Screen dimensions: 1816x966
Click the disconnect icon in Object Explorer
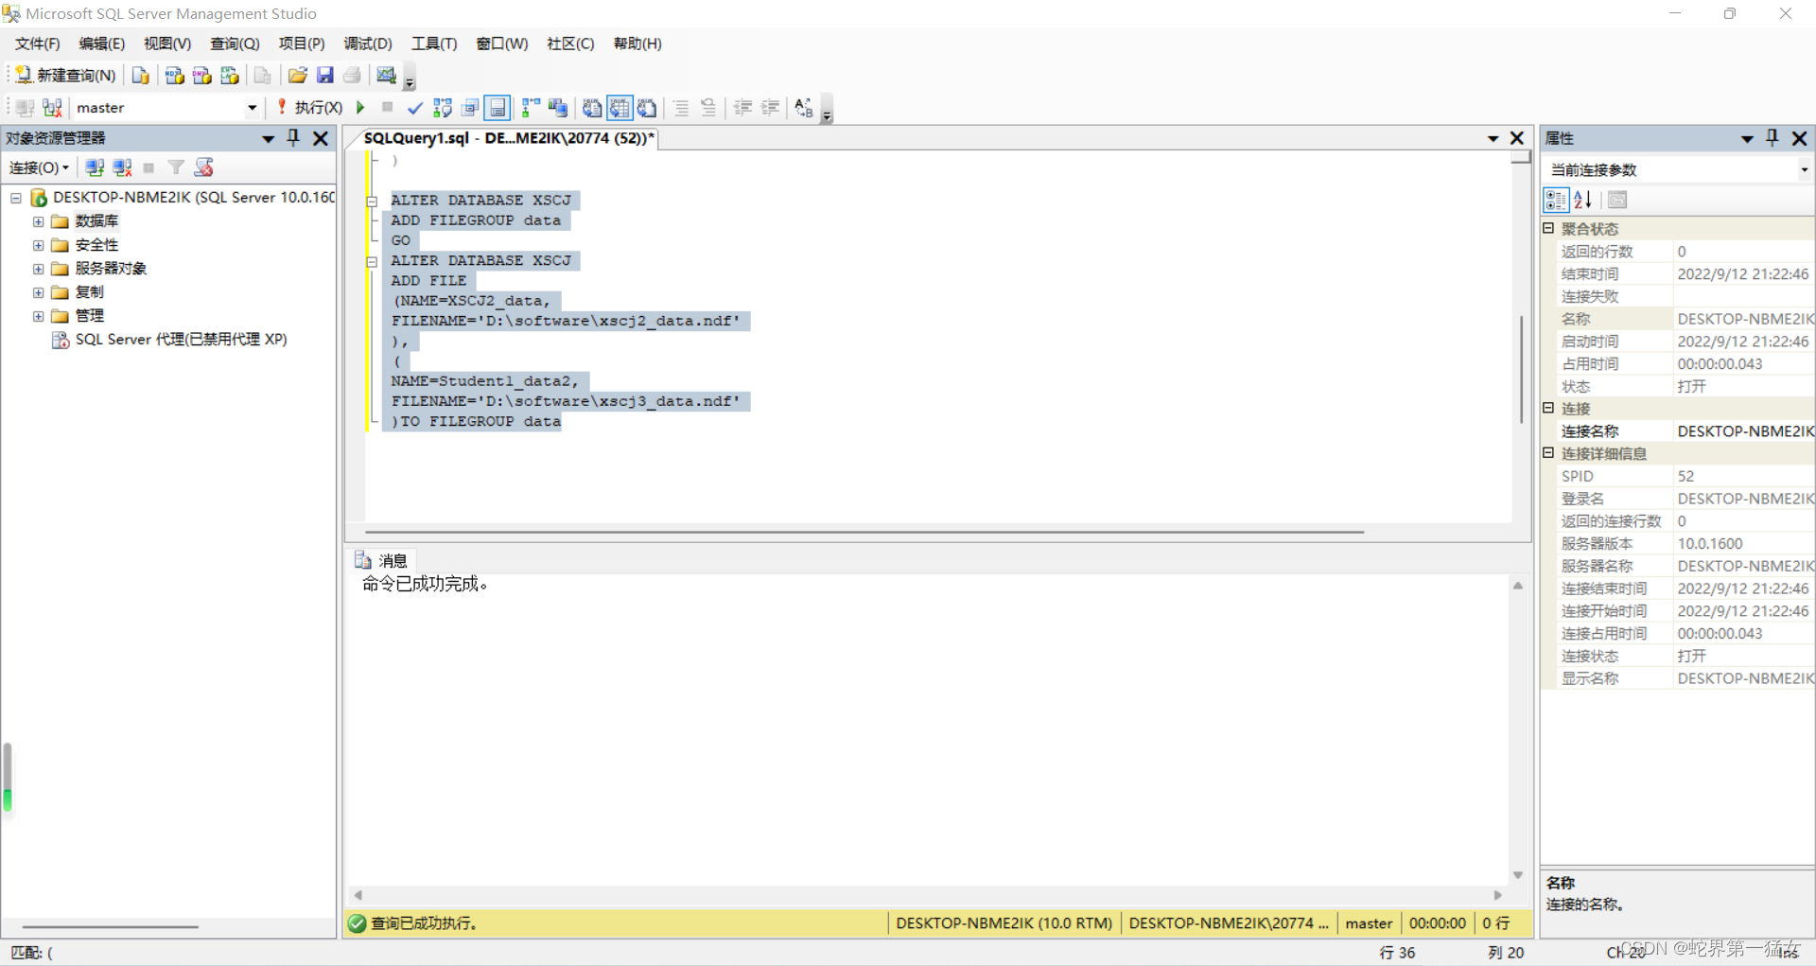click(122, 167)
